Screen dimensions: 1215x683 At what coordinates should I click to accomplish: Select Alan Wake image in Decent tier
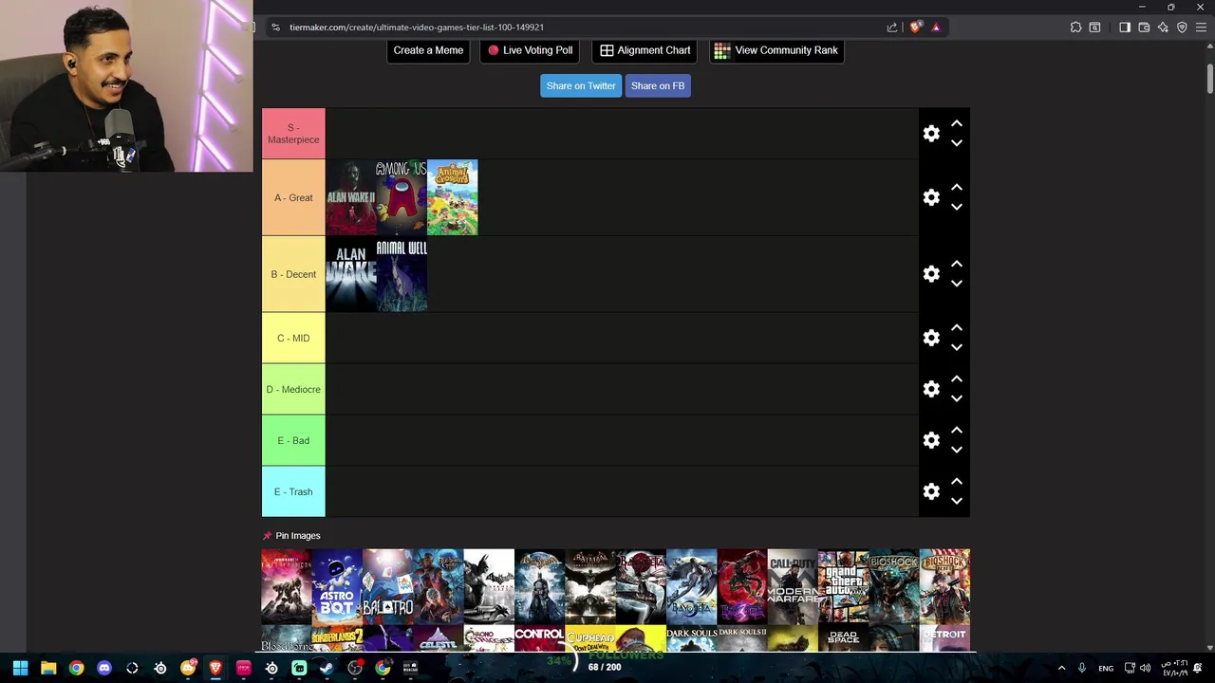(x=351, y=274)
